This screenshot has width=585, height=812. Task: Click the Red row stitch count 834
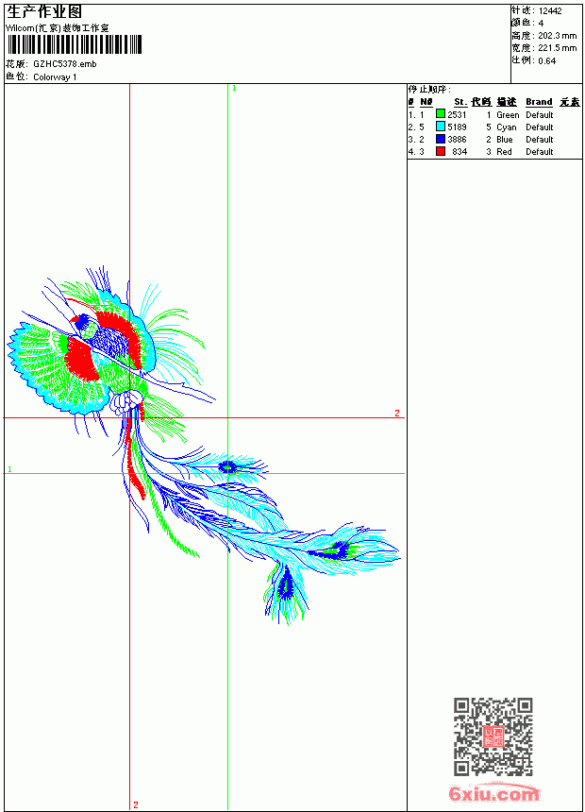(460, 152)
